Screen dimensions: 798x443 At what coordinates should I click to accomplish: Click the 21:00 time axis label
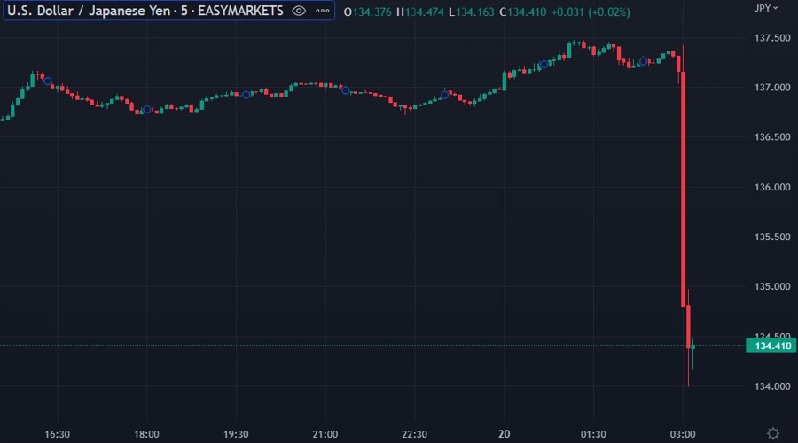point(325,434)
